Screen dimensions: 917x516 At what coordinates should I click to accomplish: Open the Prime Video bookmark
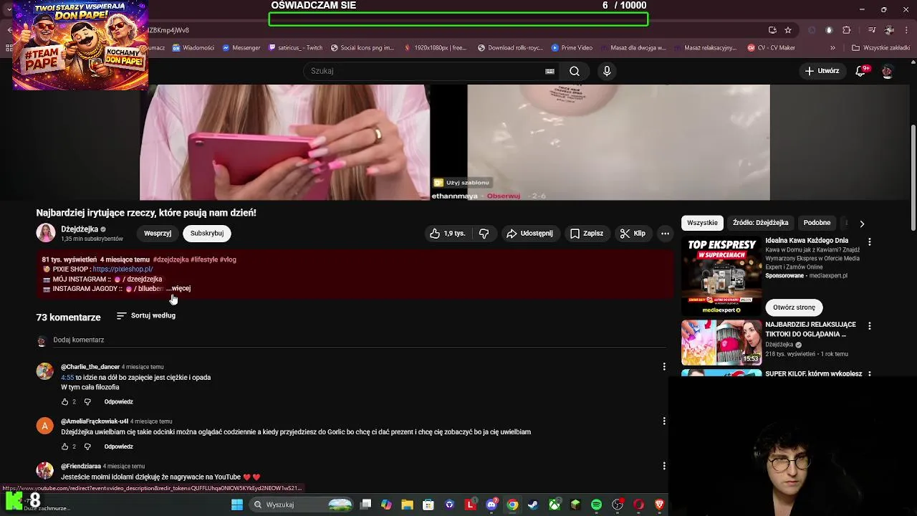[x=572, y=48]
